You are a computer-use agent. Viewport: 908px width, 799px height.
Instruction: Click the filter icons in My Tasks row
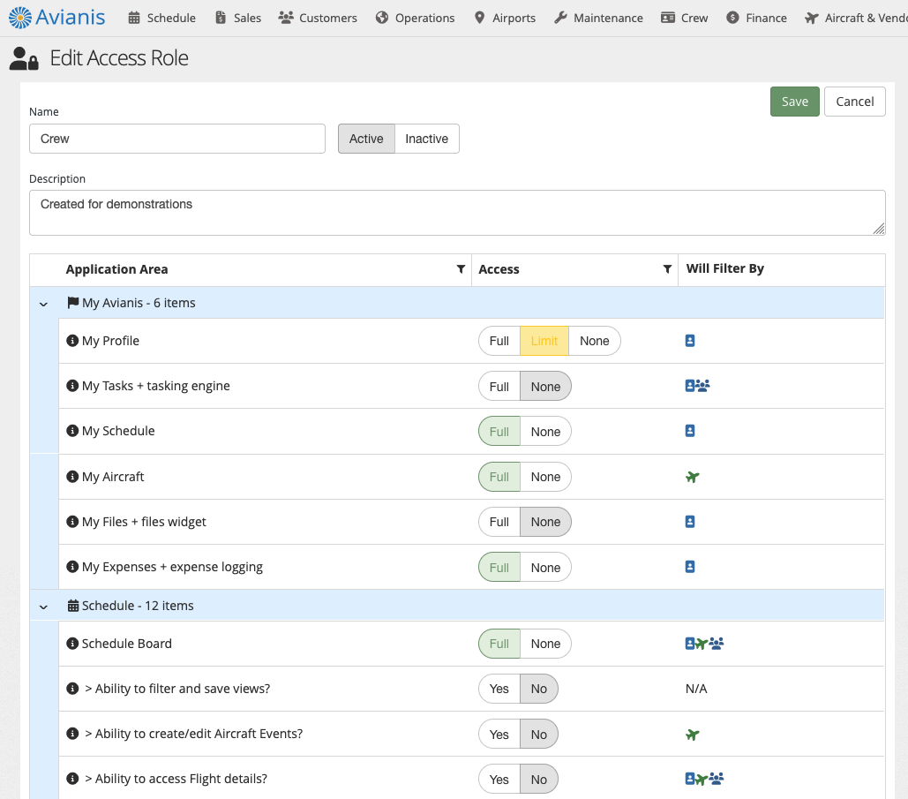[x=697, y=386]
